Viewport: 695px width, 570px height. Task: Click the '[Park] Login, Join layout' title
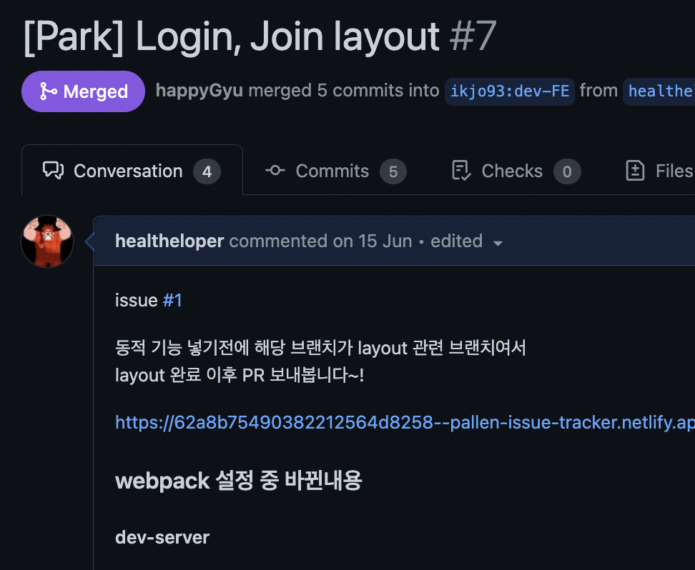click(x=232, y=38)
